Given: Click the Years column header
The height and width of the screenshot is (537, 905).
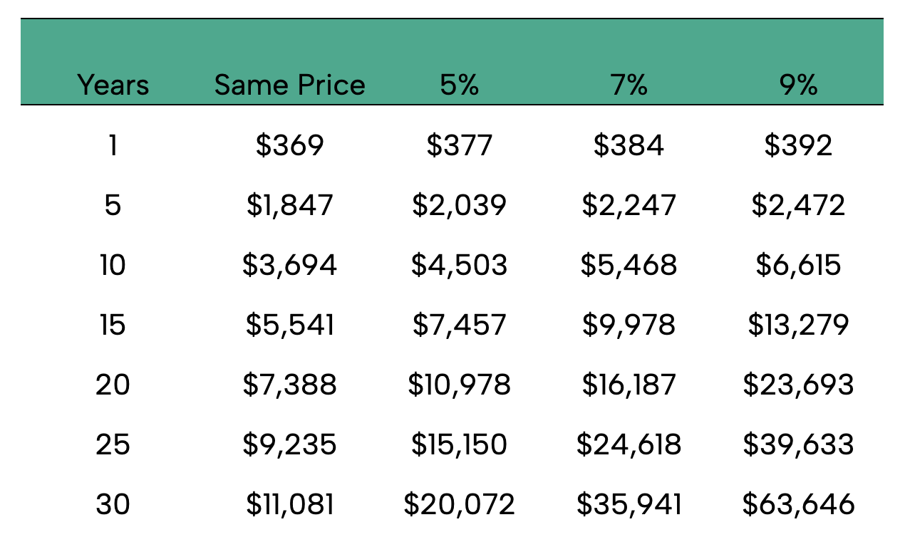Looking at the screenshot, I should 113,85.
